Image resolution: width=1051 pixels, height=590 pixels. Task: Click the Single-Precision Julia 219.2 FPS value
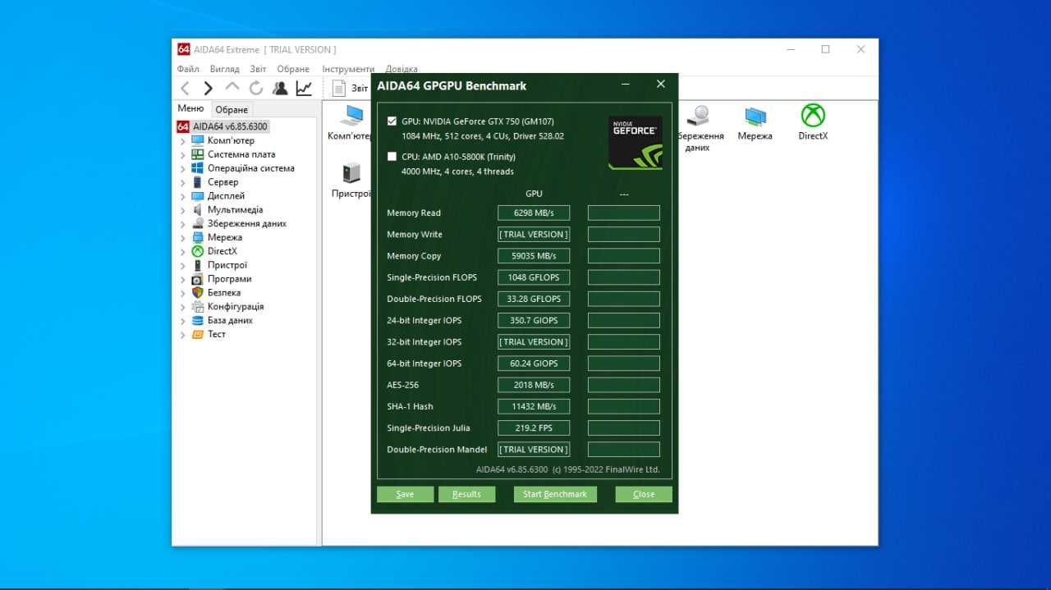(534, 428)
